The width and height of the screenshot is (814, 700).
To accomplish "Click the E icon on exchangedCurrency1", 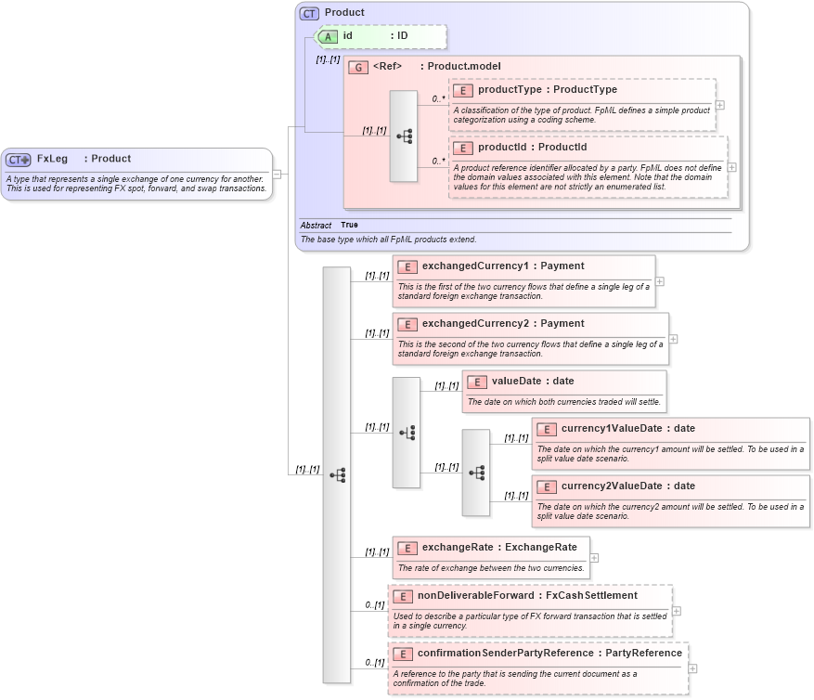I will tap(407, 266).
